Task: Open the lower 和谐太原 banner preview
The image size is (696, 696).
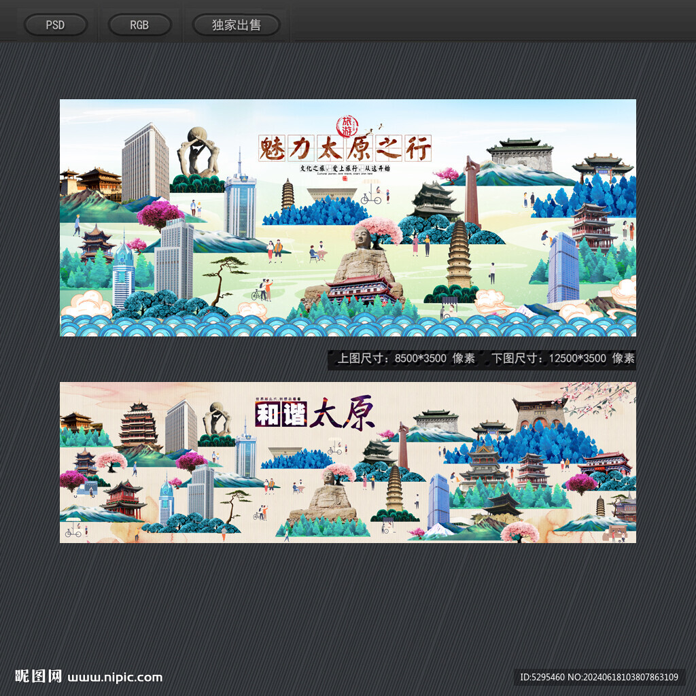Action: 348,462
